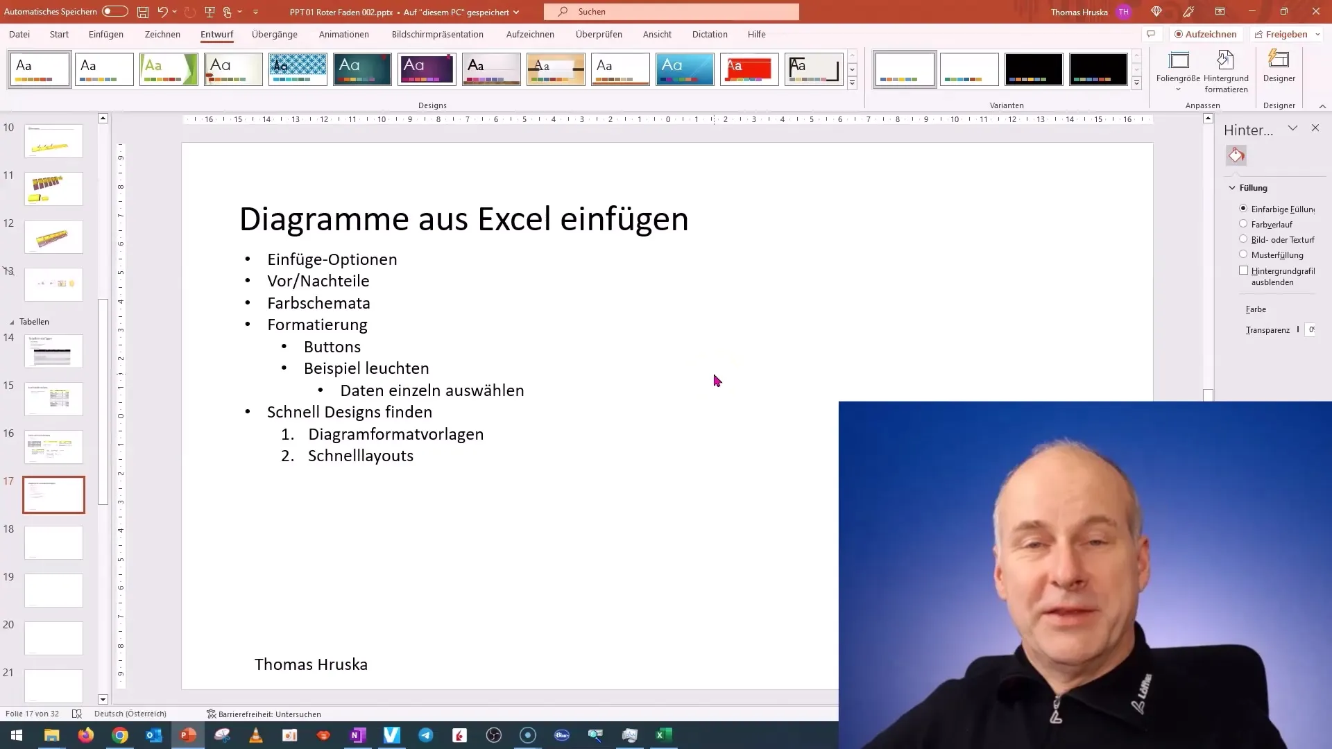The height and width of the screenshot is (749, 1332).
Task: Scroll down the slide panel scrollbar
Action: [103, 698]
